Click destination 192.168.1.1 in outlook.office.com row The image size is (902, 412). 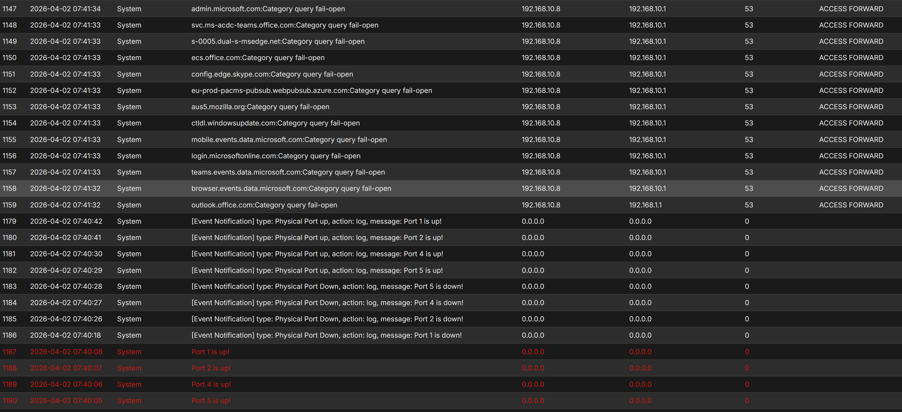tap(645, 205)
